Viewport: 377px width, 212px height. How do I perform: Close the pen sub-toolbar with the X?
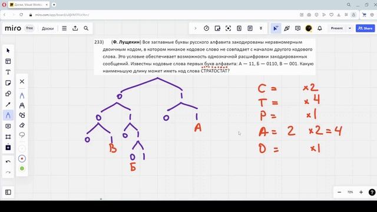tap(22, 81)
